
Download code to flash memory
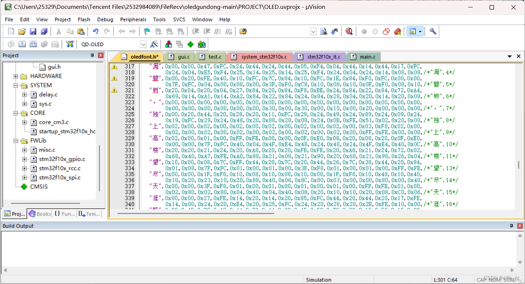tap(69, 44)
